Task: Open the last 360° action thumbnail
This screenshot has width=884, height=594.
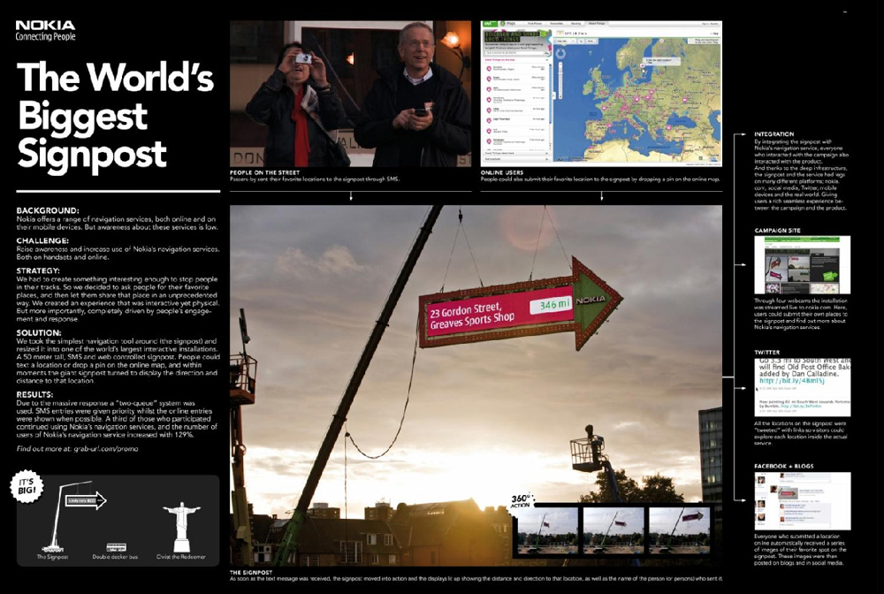Action: tap(679, 530)
